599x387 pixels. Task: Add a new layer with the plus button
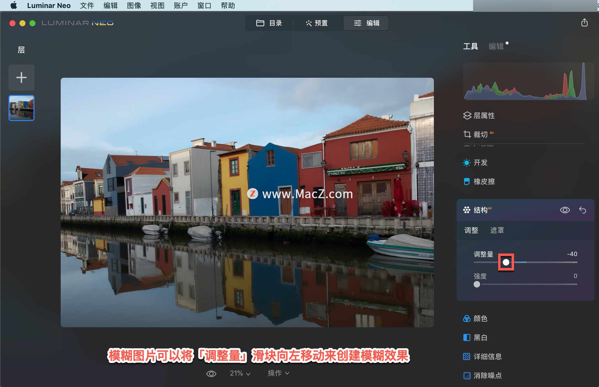coord(21,77)
